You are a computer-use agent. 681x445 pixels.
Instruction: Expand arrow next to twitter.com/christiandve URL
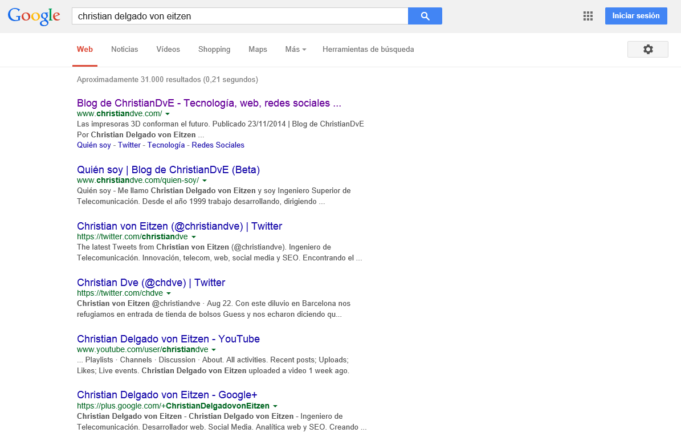194,237
